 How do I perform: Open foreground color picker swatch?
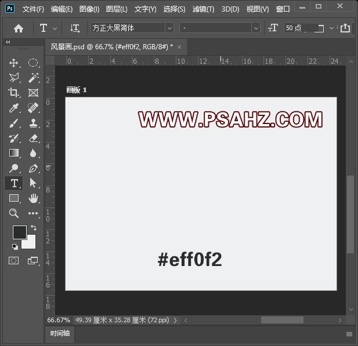pyautogui.click(x=20, y=232)
